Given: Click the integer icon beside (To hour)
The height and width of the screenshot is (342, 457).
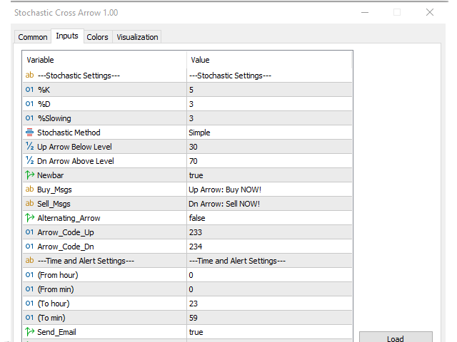Looking at the screenshot, I should coord(29,304).
